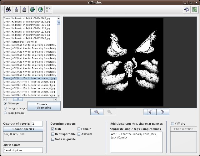The width and height of the screenshot is (200, 156).
Task: Check the Asexual checkbox
Action: point(79,134)
